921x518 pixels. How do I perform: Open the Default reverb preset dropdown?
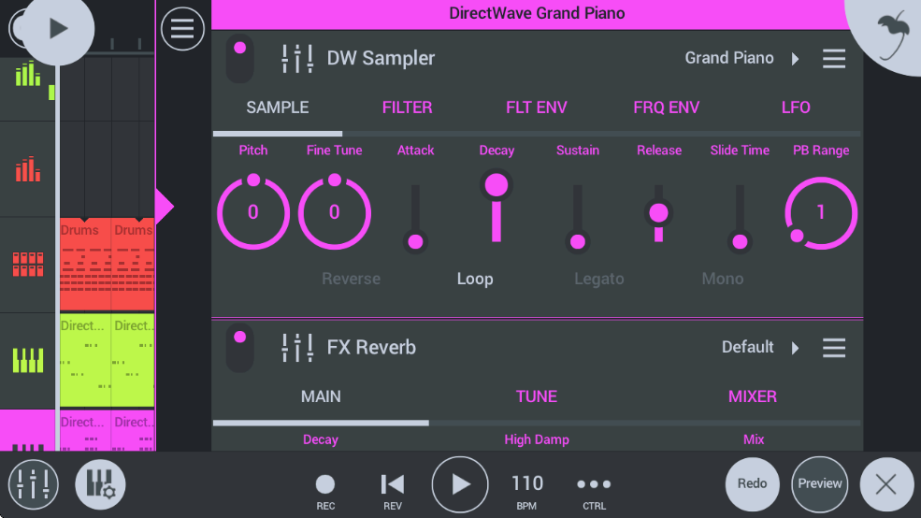tap(761, 347)
